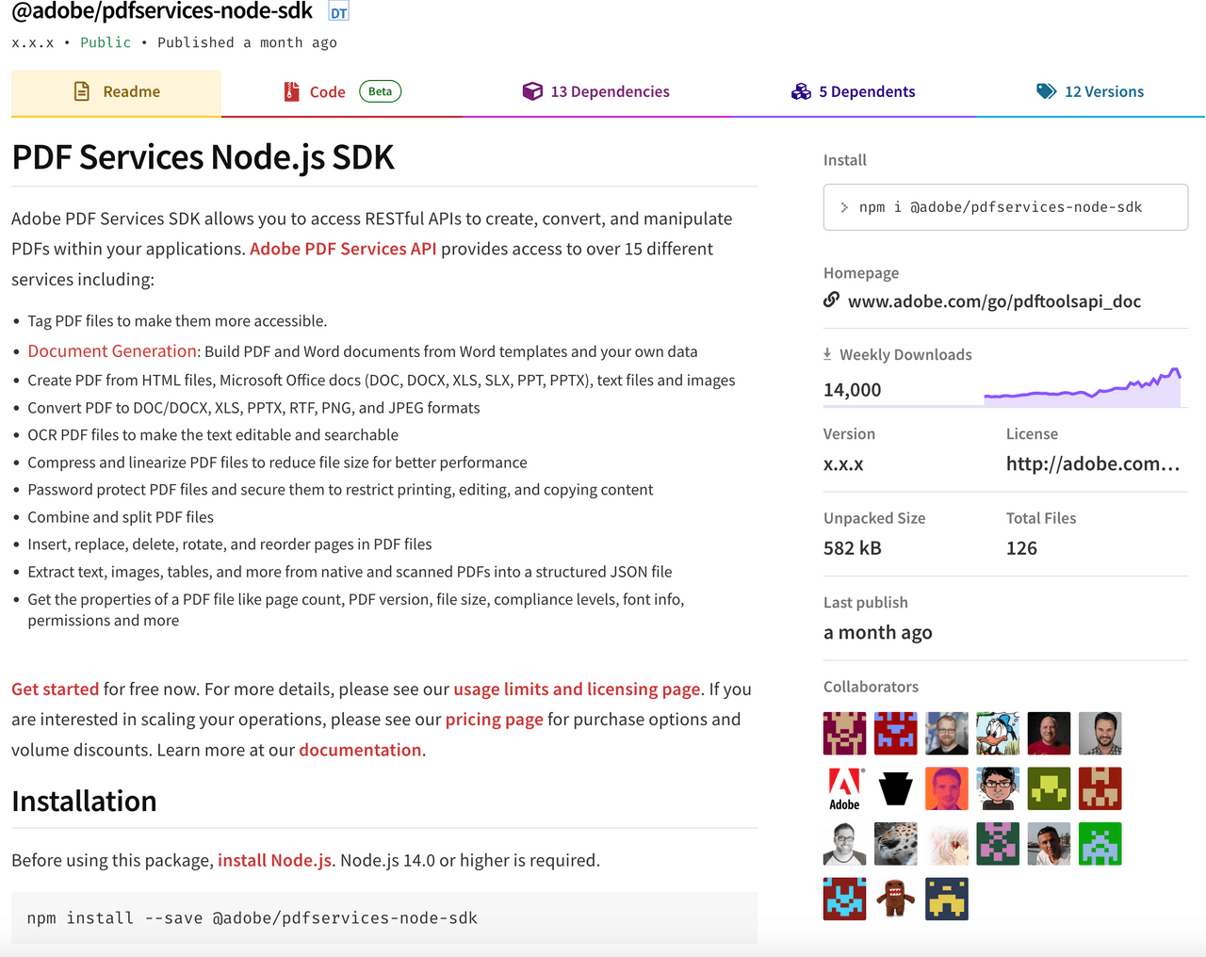Open the bright green pixel-art avatar

coord(1100,844)
